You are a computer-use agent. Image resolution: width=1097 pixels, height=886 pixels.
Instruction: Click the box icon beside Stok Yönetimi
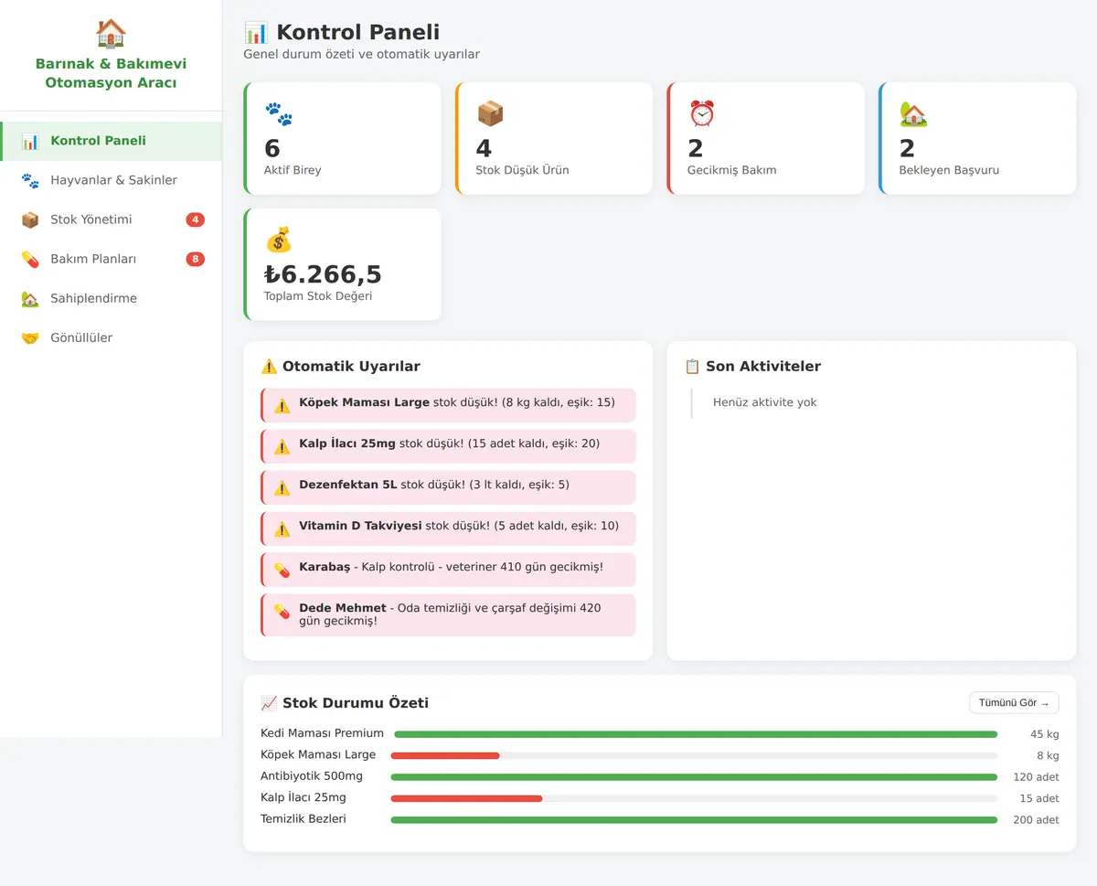(30, 219)
